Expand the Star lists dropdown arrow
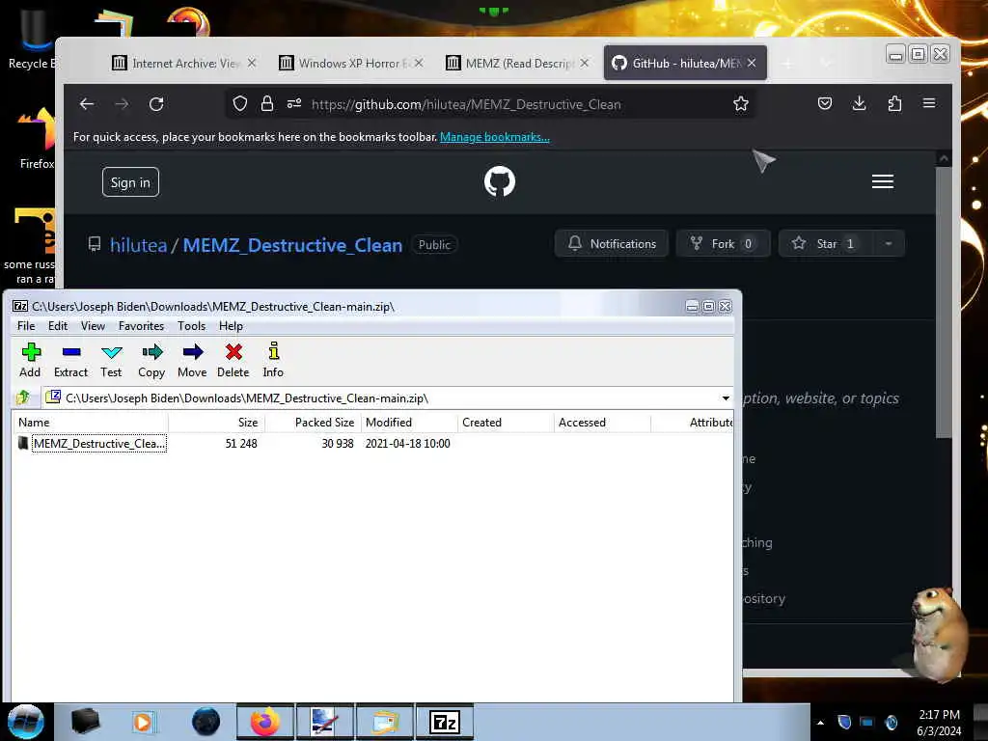 [889, 244]
